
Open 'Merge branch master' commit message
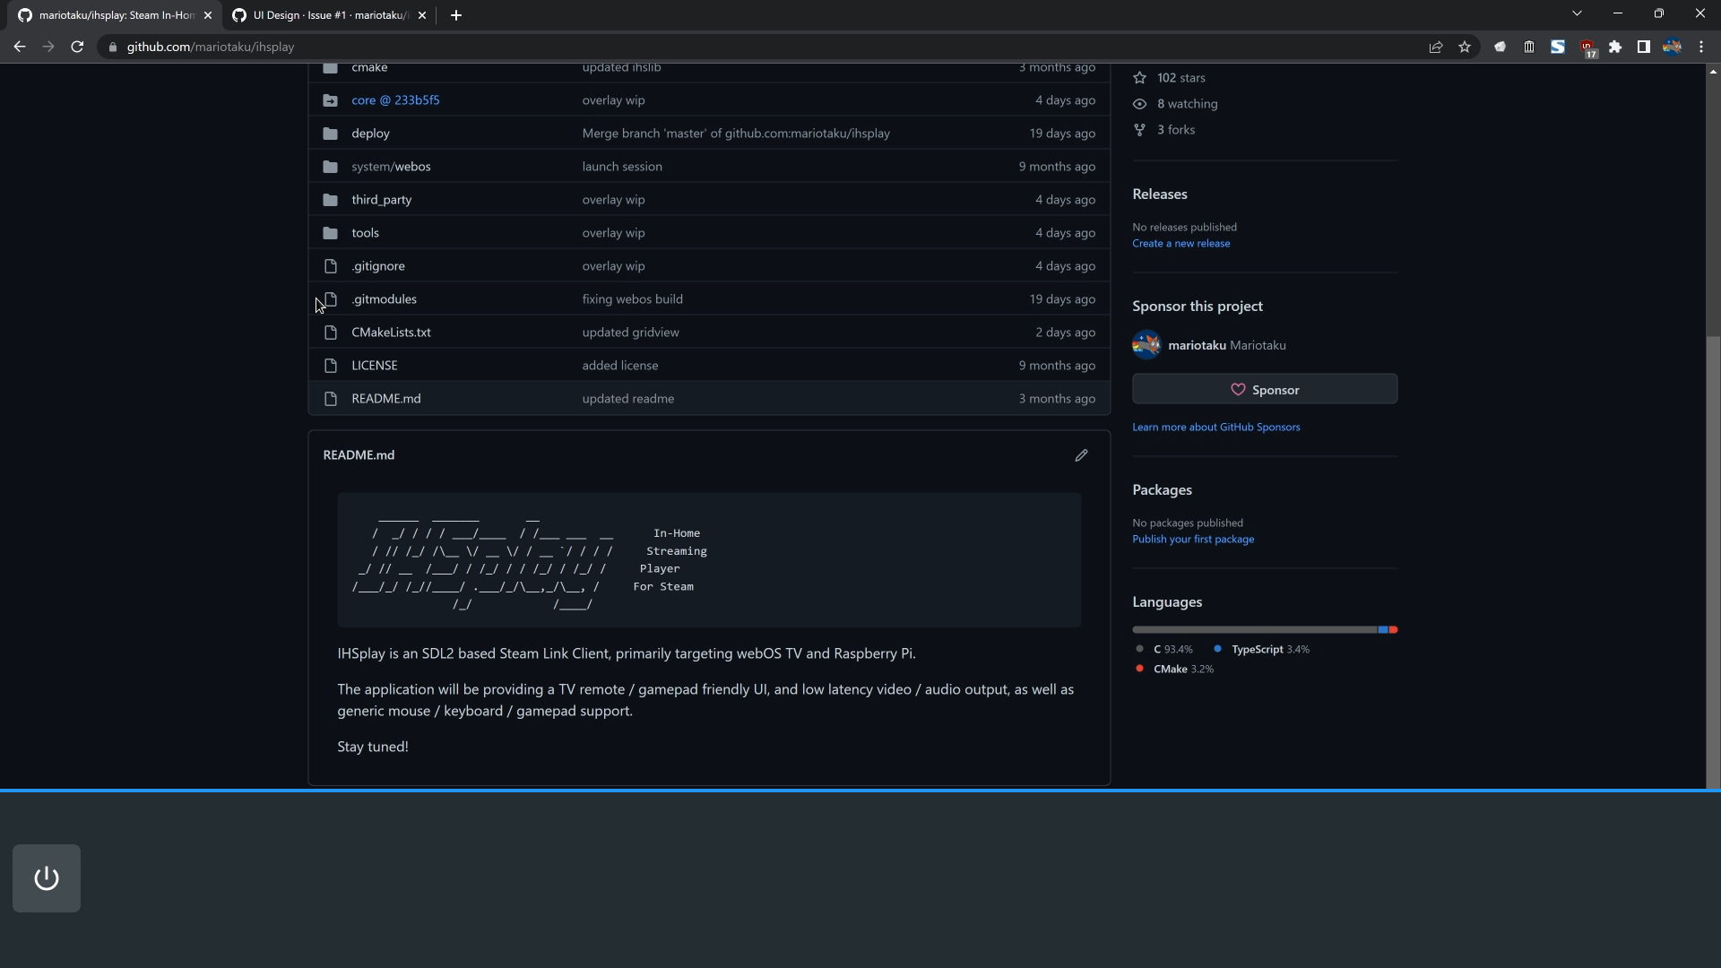coord(736,134)
